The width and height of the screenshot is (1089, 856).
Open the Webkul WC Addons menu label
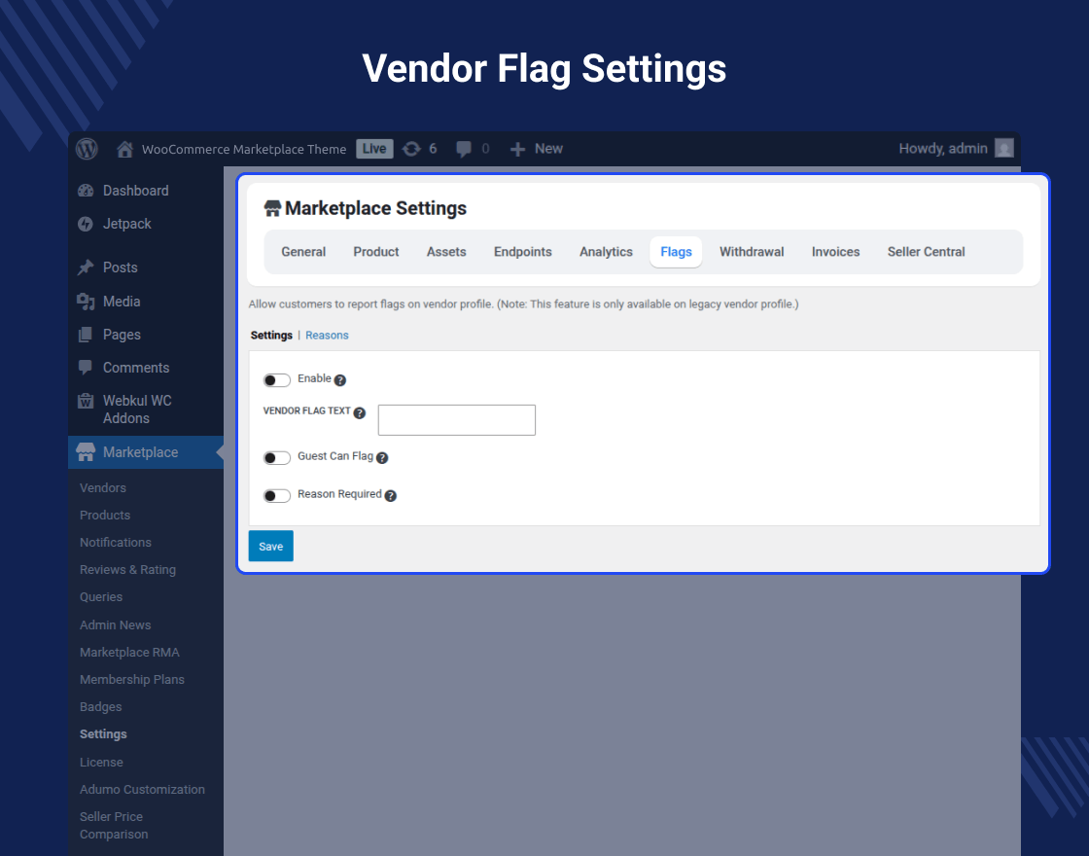[137, 410]
